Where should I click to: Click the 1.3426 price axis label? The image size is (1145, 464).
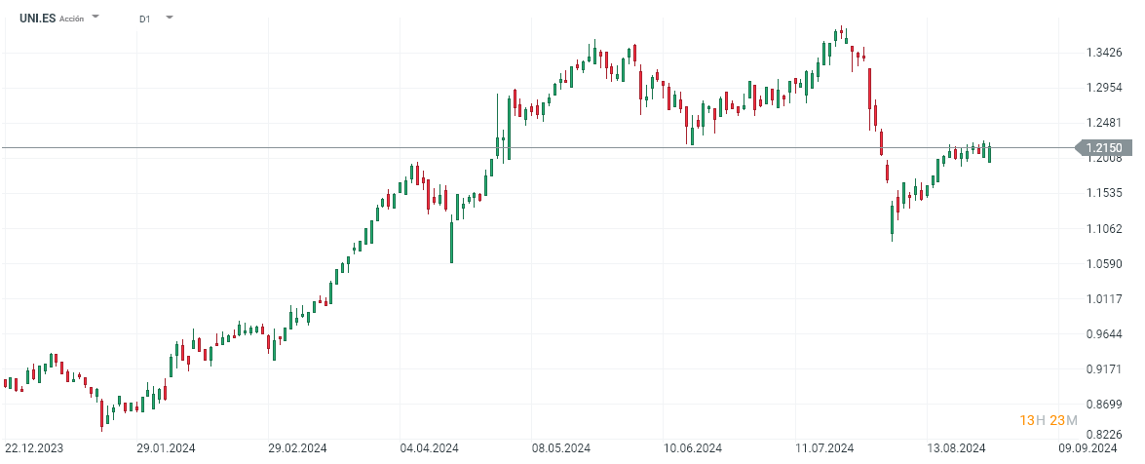[1104, 53]
